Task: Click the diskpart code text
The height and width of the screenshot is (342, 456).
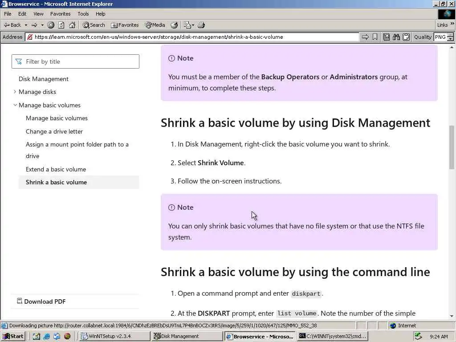Action: (306, 294)
